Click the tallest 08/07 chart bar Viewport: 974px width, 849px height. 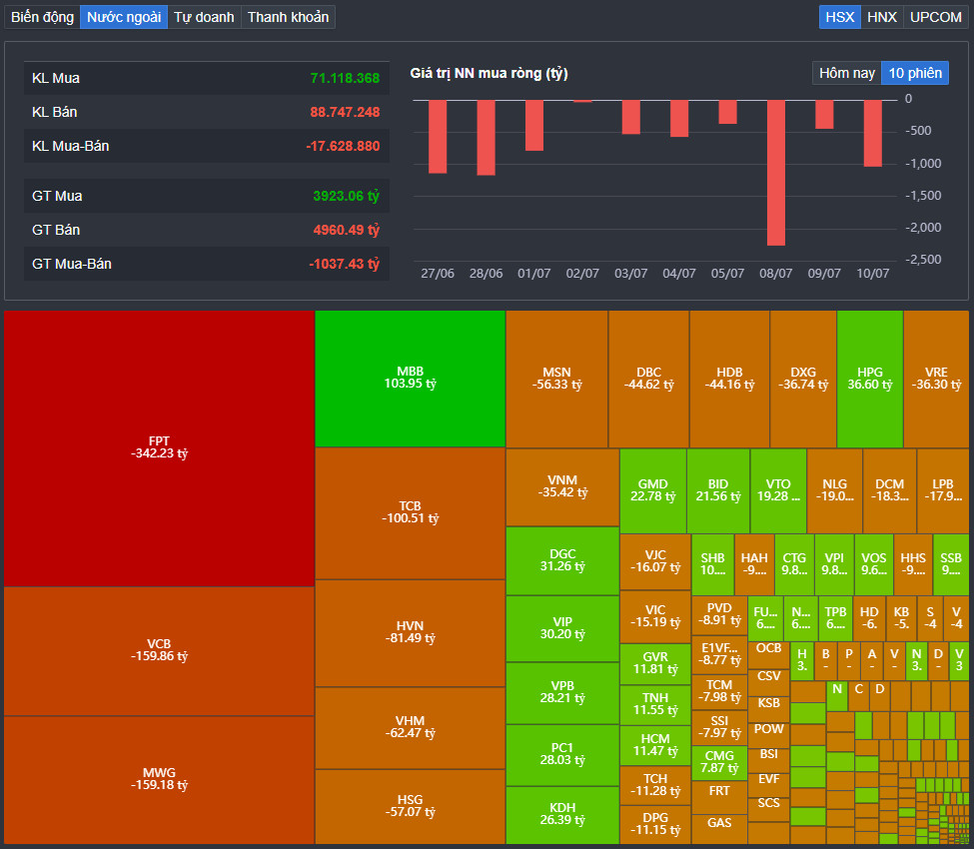(x=776, y=173)
